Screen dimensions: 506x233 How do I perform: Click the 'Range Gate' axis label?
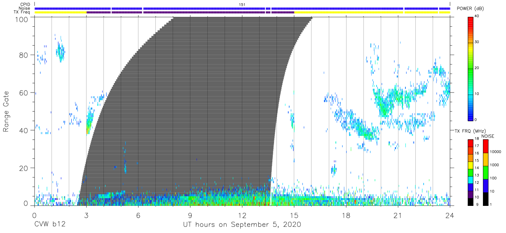click(x=6, y=112)
